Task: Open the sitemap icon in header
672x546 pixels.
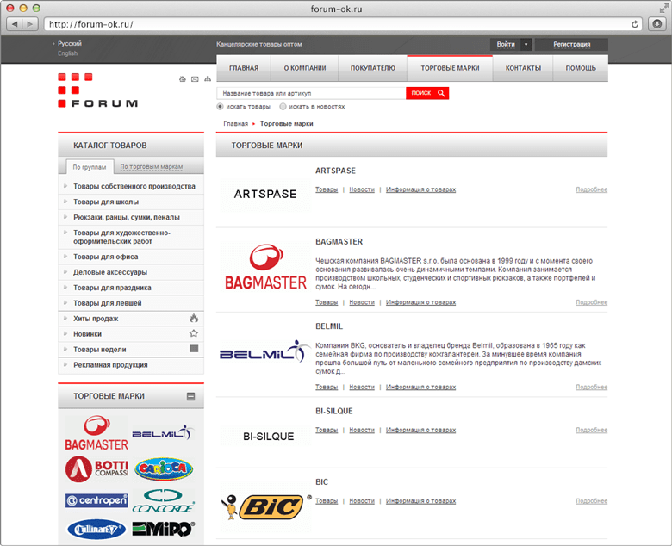Action: click(x=208, y=79)
